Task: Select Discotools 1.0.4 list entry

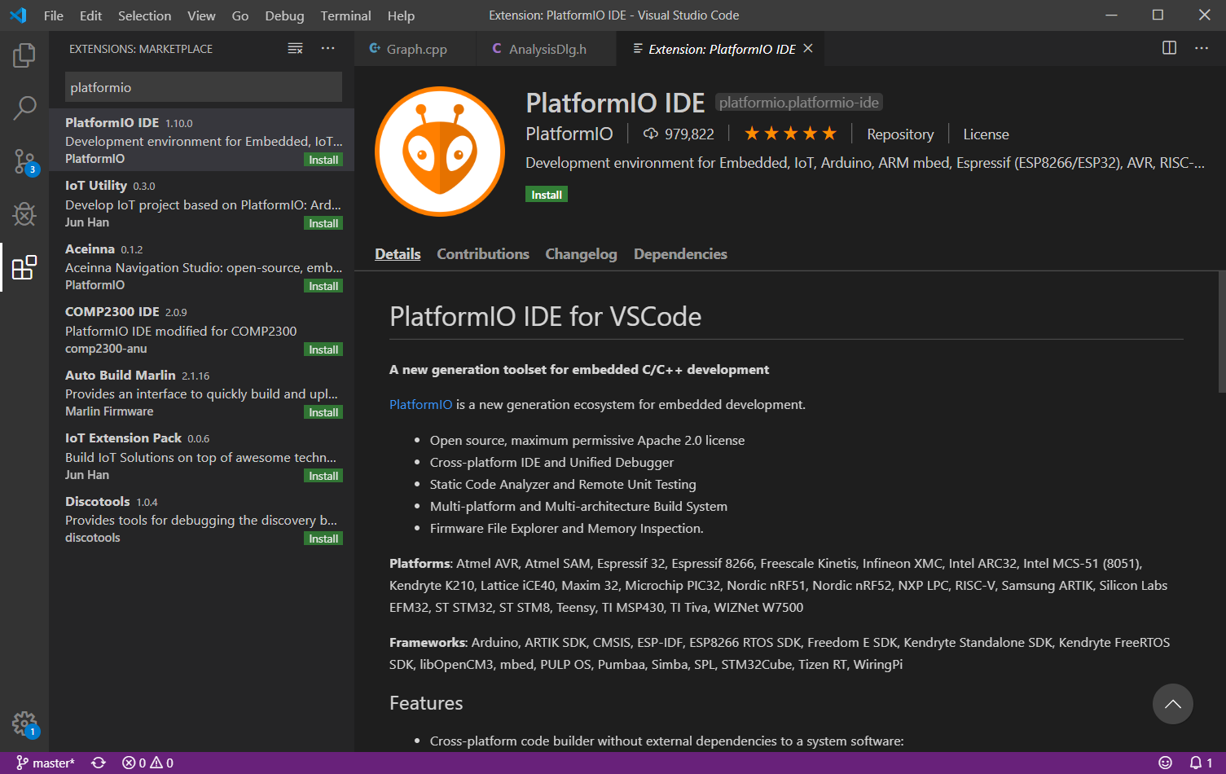Action: coord(201,519)
